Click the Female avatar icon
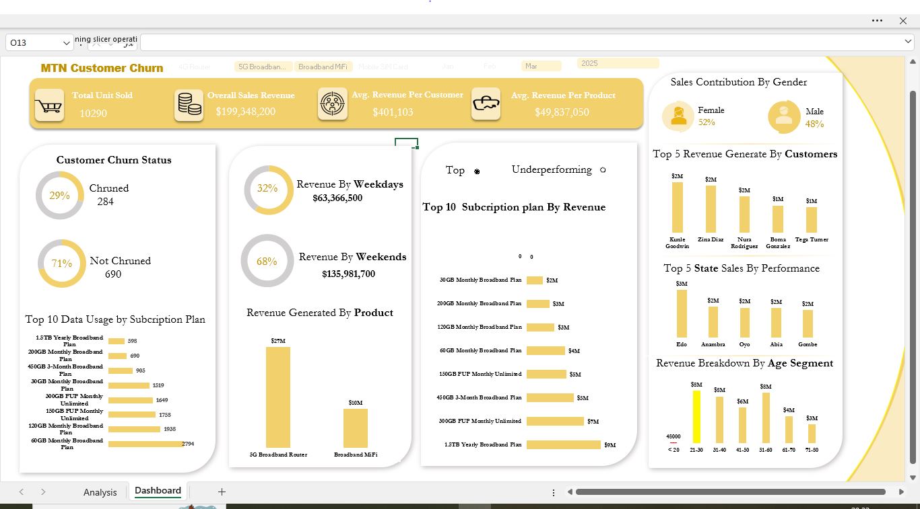 pyautogui.click(x=678, y=116)
